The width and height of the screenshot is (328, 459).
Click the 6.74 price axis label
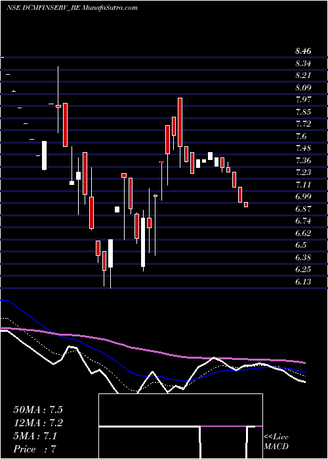(303, 221)
